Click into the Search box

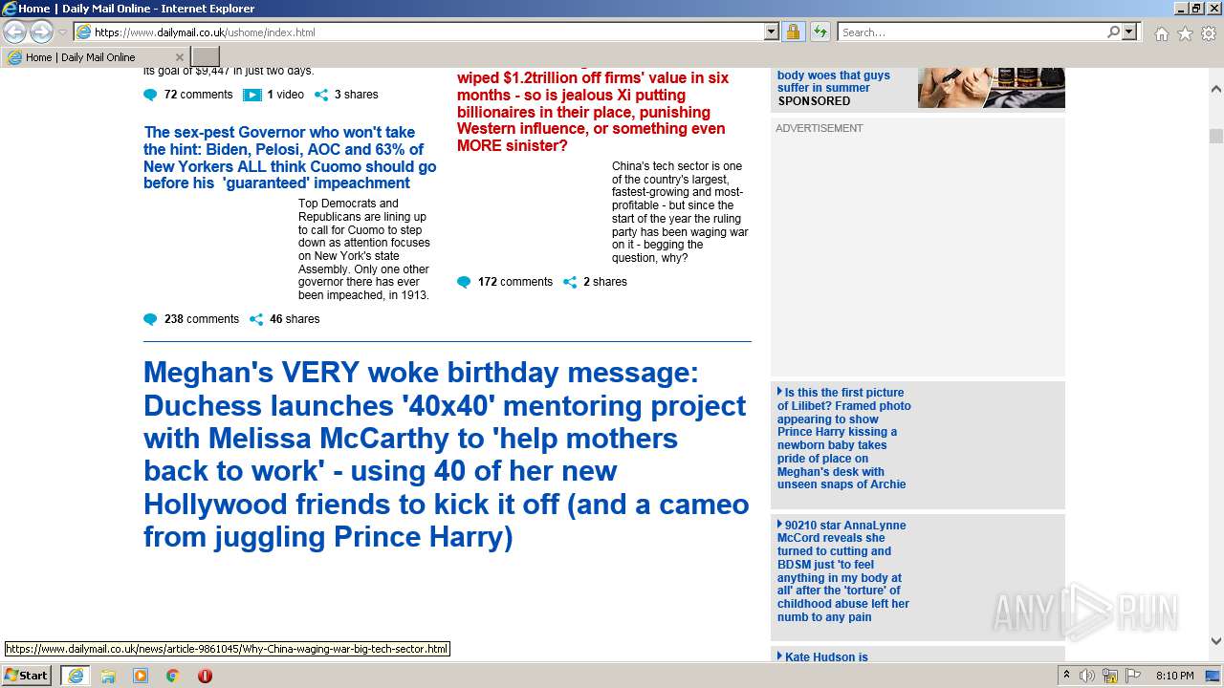pyautogui.click(x=971, y=32)
